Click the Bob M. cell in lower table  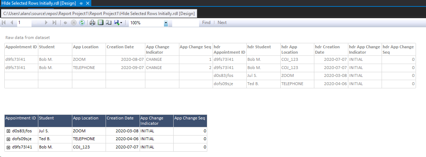(55, 147)
